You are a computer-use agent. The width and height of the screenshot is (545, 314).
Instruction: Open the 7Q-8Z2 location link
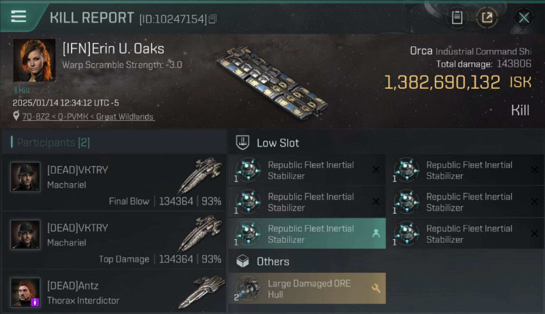[x=88, y=117]
